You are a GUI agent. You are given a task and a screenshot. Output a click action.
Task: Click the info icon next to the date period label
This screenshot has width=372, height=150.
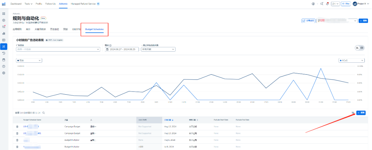point(110,45)
